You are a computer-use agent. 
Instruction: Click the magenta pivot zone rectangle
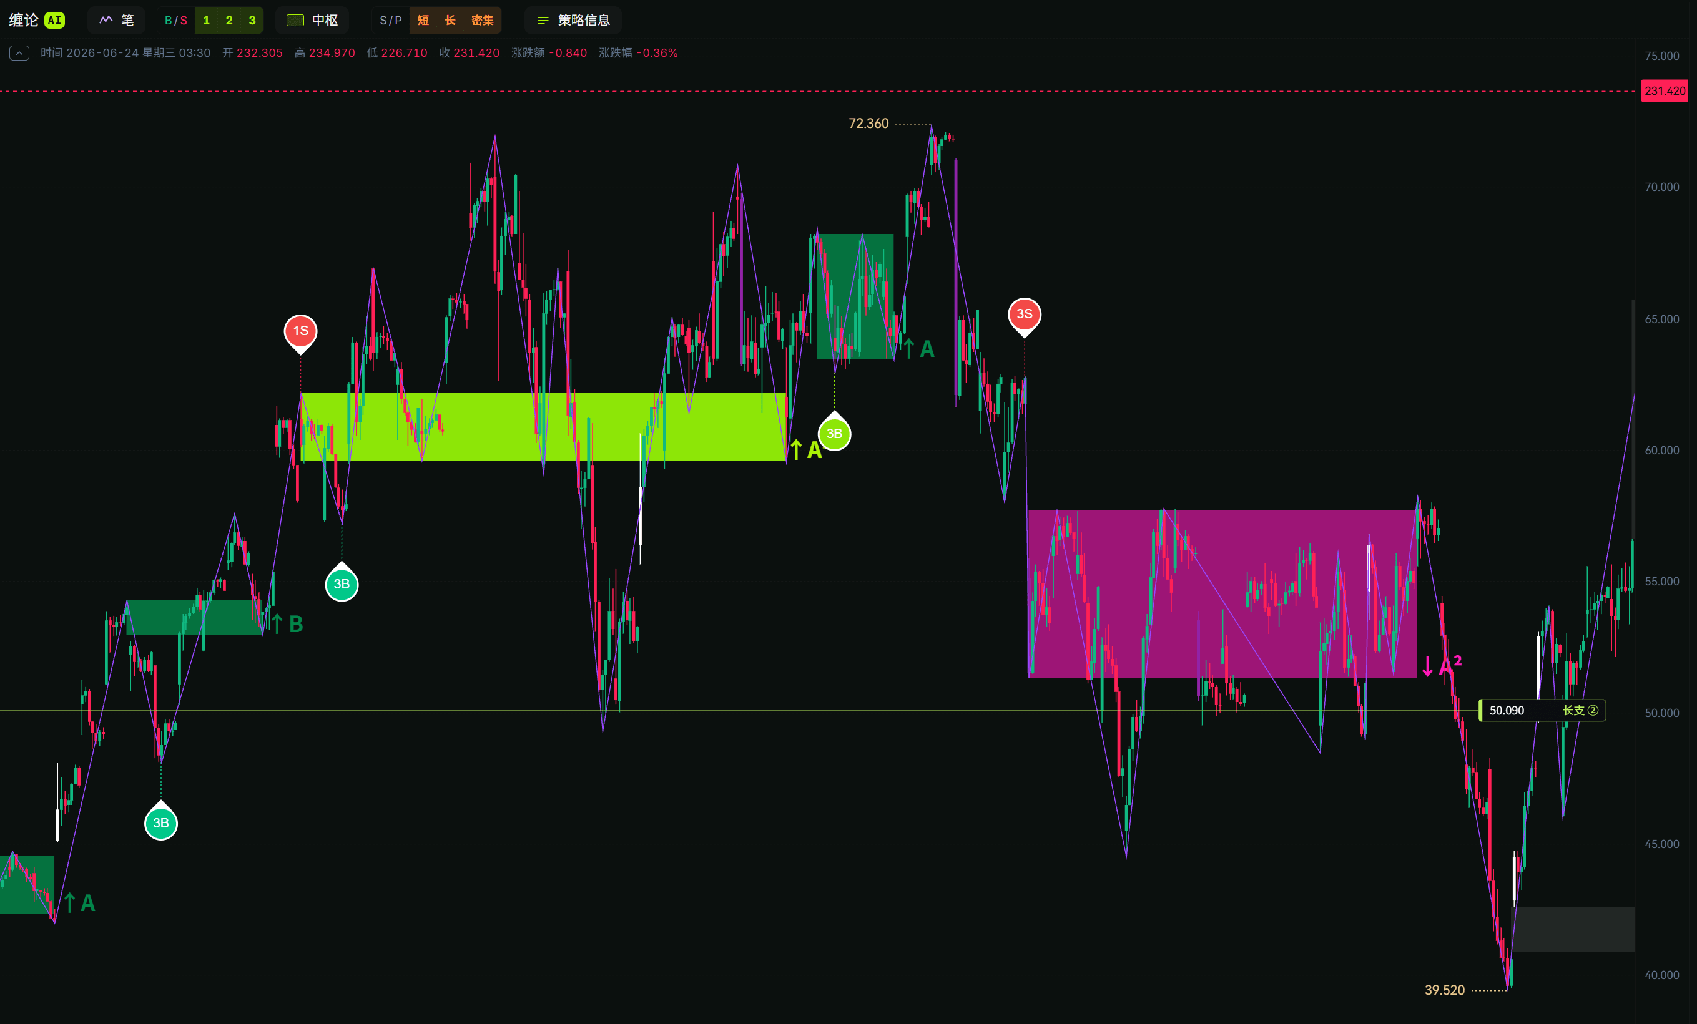tap(1222, 593)
